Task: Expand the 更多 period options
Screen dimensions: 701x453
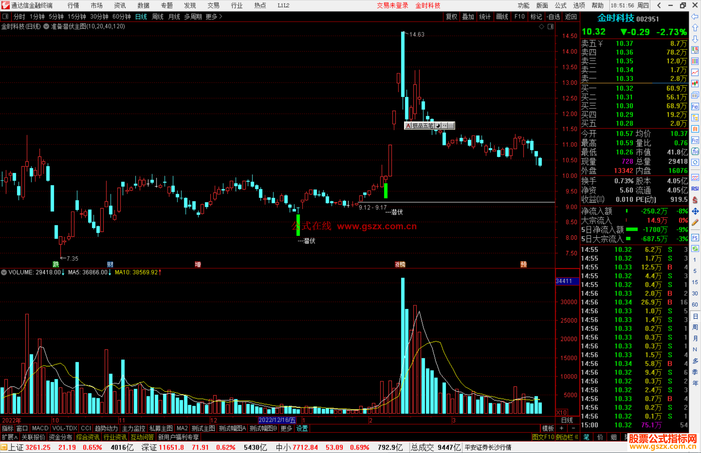Action: (214, 17)
